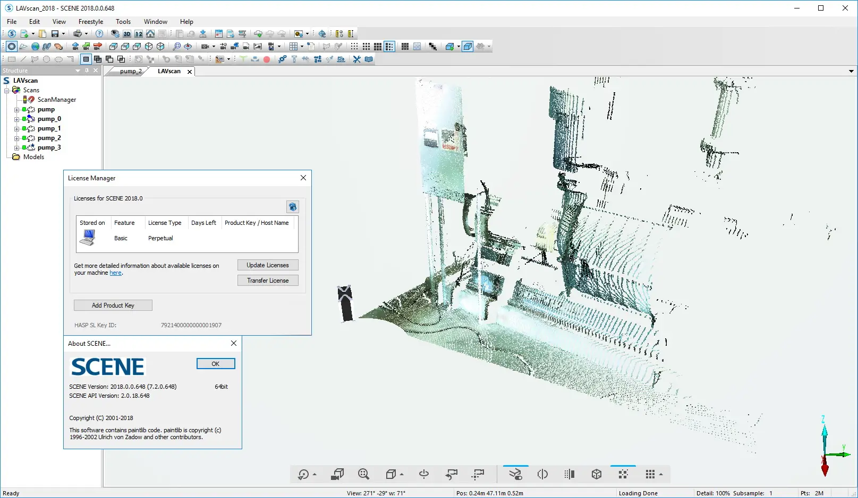858x498 pixels.
Task: Open the document tab list dropdown
Action: point(851,71)
